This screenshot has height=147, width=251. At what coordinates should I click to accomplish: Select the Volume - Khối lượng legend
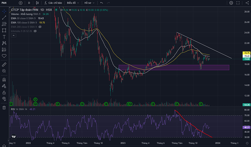tap(25, 14)
